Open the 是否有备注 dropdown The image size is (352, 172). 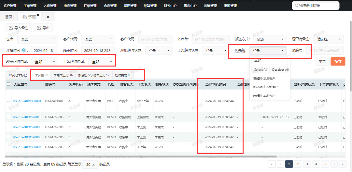(x=329, y=39)
